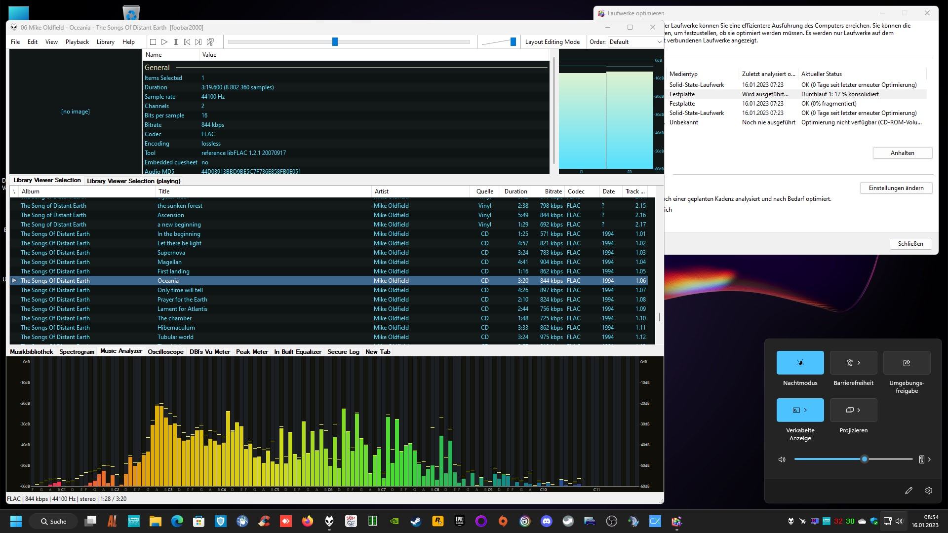Click Schließen in Laufwerke optimieren window

tap(910, 244)
